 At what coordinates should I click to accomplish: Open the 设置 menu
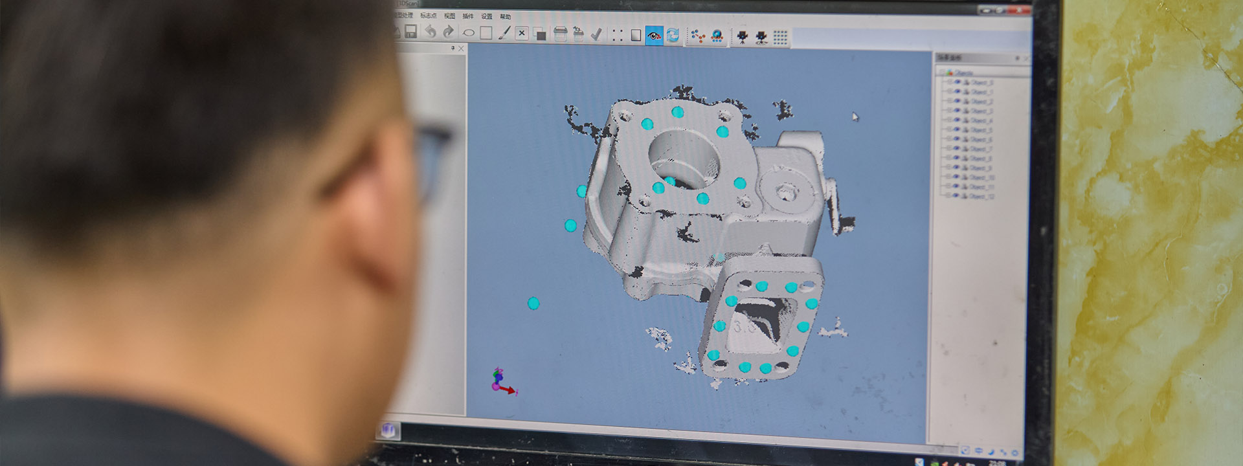pyautogui.click(x=486, y=16)
